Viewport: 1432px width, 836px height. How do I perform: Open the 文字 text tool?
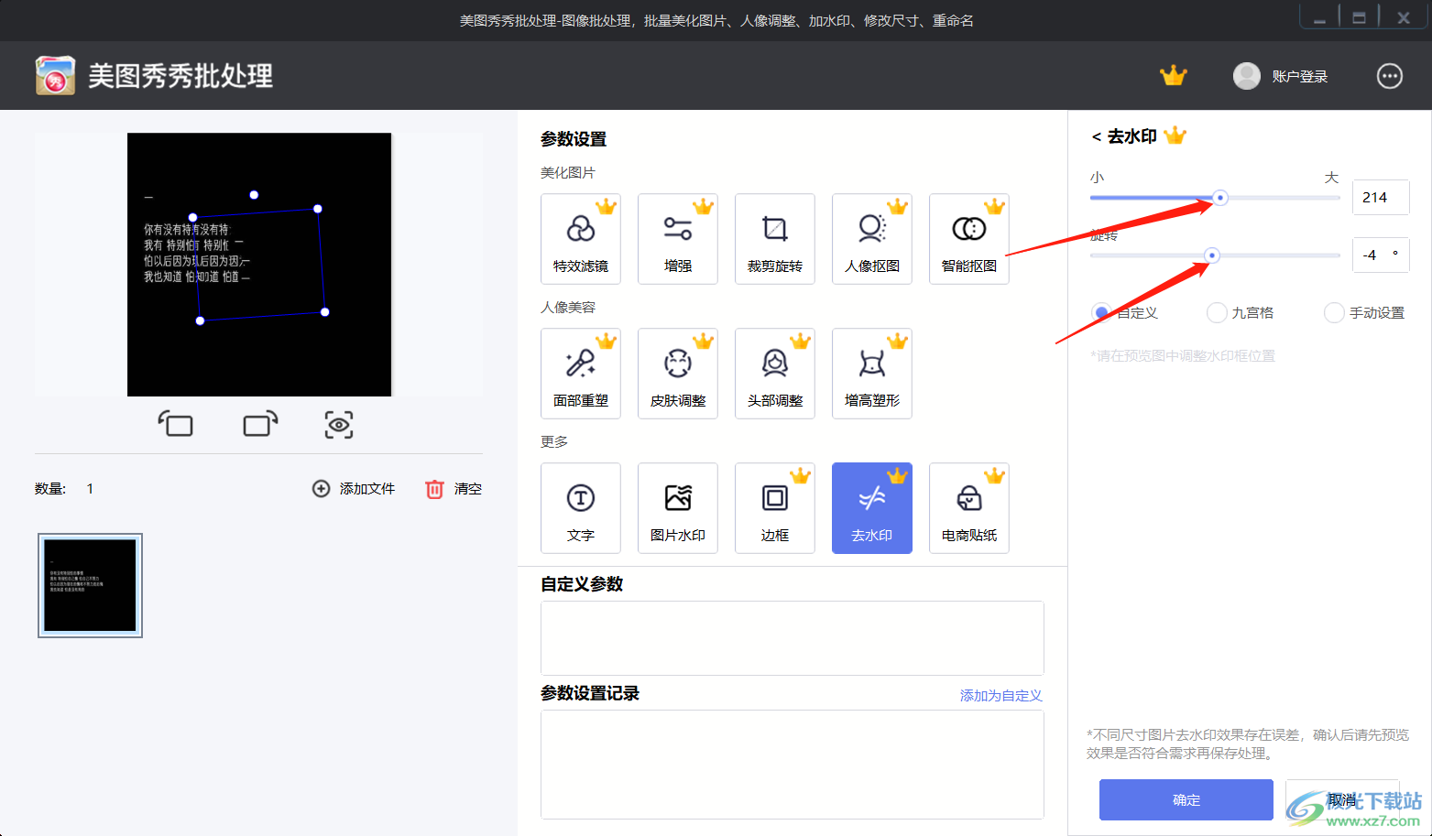click(x=581, y=508)
